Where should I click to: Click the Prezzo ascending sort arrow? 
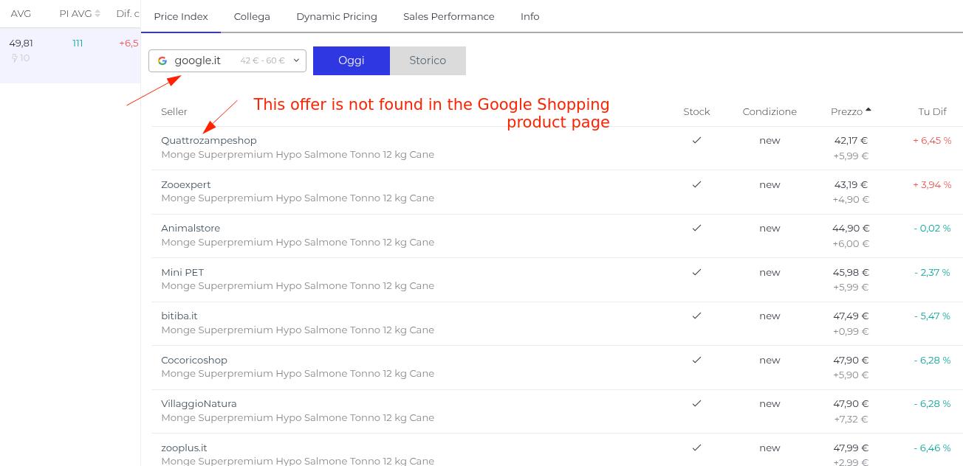pyautogui.click(x=868, y=110)
